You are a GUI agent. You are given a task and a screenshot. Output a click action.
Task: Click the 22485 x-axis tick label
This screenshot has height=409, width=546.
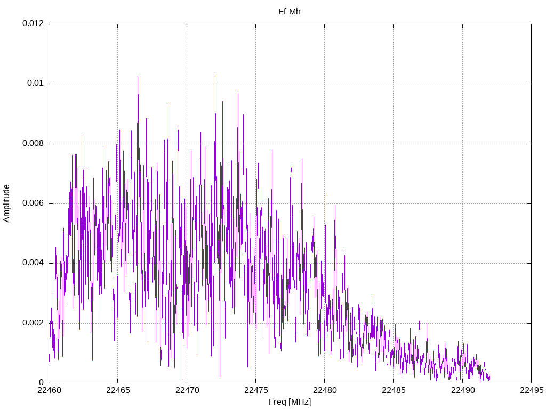(394, 390)
